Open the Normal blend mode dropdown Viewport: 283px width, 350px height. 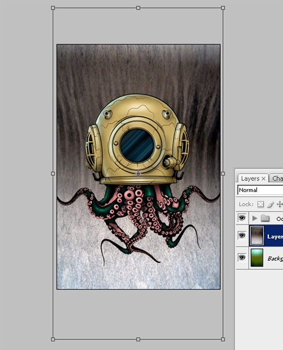pyautogui.click(x=260, y=190)
